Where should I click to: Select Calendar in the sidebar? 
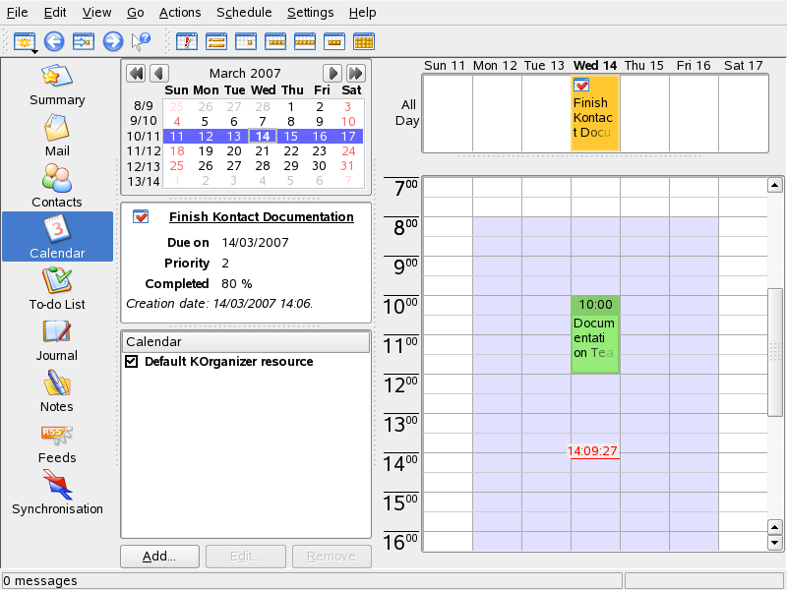57,236
